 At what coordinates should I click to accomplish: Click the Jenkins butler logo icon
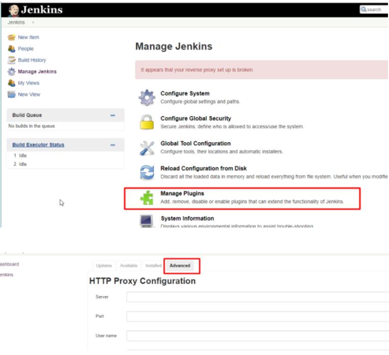click(14, 9)
